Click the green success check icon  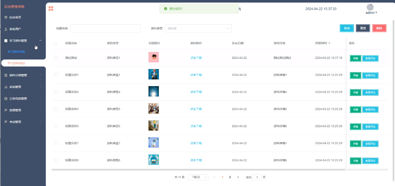pyautogui.click(x=166, y=8)
